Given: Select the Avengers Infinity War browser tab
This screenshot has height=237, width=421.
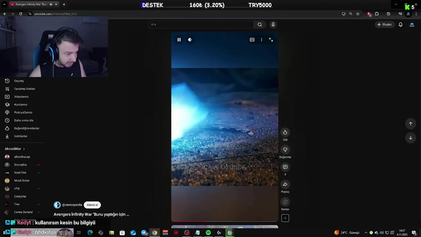Looking at the screenshot, I should point(31,4).
